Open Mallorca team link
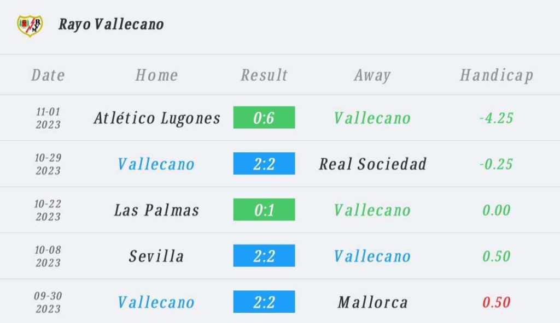 click(372, 302)
